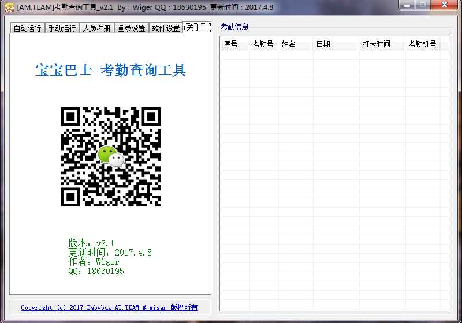Sort by the 日期 column header
Image resolution: width=462 pixels, height=323 pixels.
(336, 44)
